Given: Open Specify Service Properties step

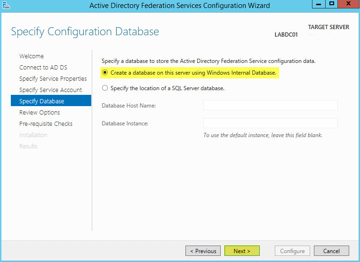Looking at the screenshot, I should 53,78.
